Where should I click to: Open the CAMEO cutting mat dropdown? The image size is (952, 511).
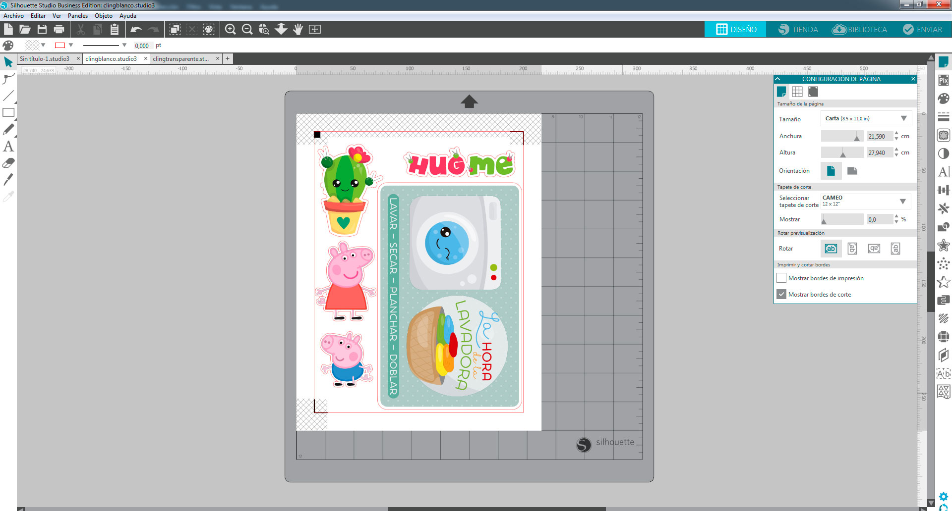pos(866,201)
